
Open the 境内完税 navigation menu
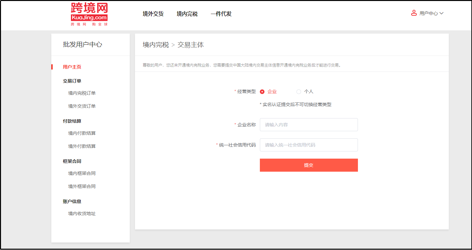(187, 14)
